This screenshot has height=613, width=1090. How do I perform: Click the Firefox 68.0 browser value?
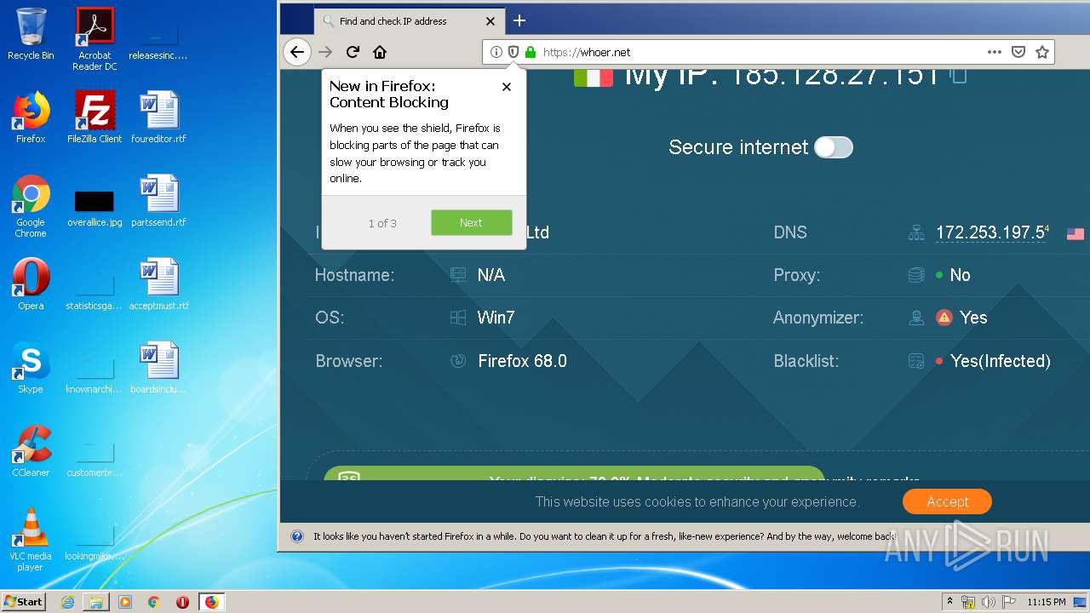(522, 361)
